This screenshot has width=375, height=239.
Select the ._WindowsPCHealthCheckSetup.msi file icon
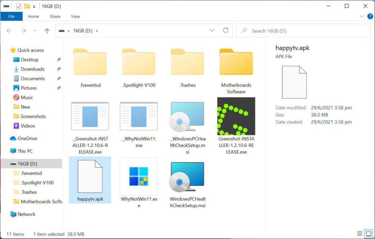[x=187, y=117]
